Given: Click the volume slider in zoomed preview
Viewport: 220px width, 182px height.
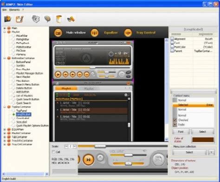Looking at the screenshot, I should (x=128, y=155).
